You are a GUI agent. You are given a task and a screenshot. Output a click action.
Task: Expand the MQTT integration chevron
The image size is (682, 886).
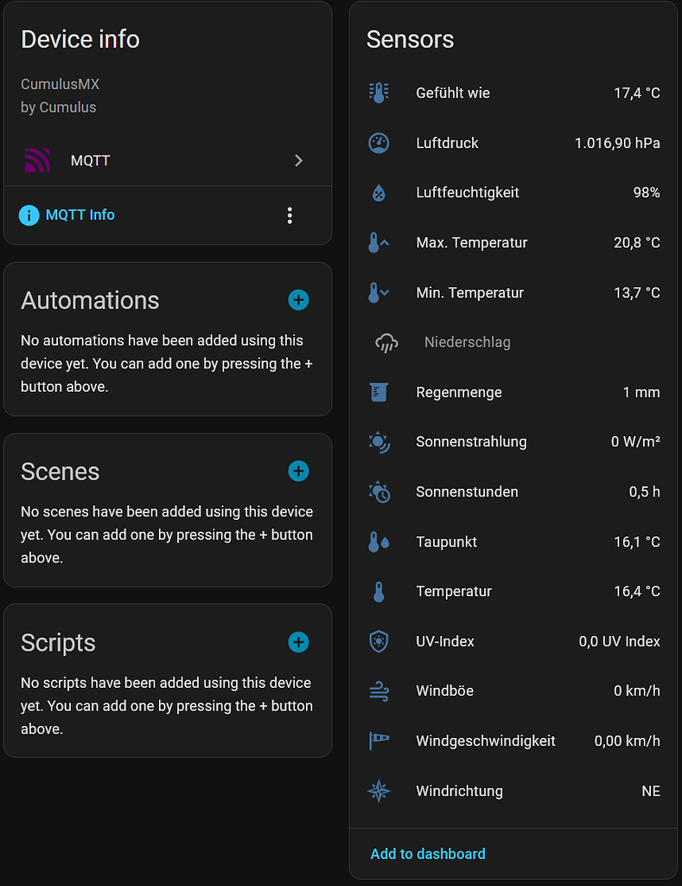click(299, 160)
